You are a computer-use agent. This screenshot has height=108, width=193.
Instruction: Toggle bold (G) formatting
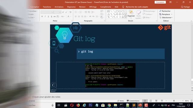click(x=42, y=16)
